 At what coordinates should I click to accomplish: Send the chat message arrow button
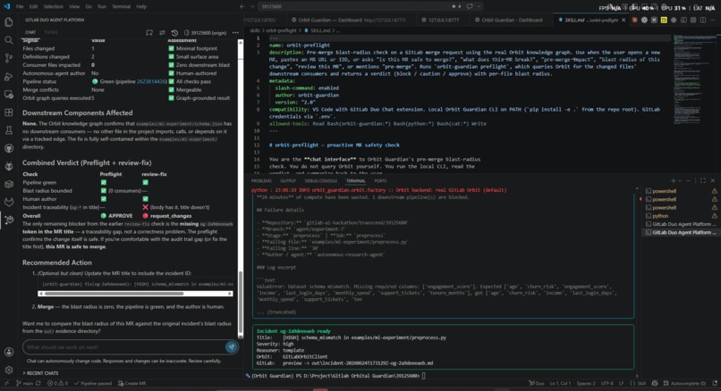click(232, 347)
